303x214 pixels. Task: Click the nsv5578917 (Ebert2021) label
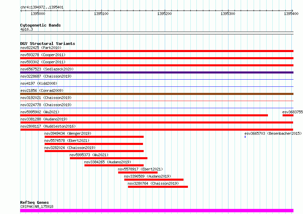140,169
